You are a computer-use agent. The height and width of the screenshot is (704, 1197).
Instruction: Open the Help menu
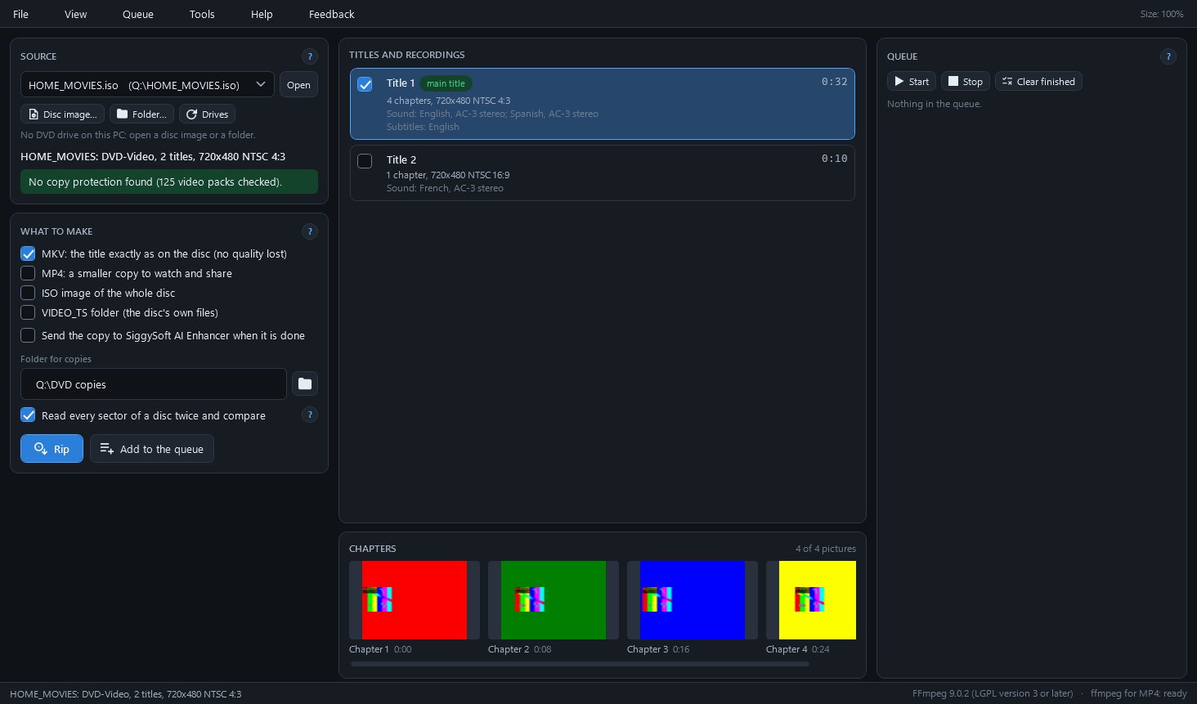pyautogui.click(x=262, y=14)
